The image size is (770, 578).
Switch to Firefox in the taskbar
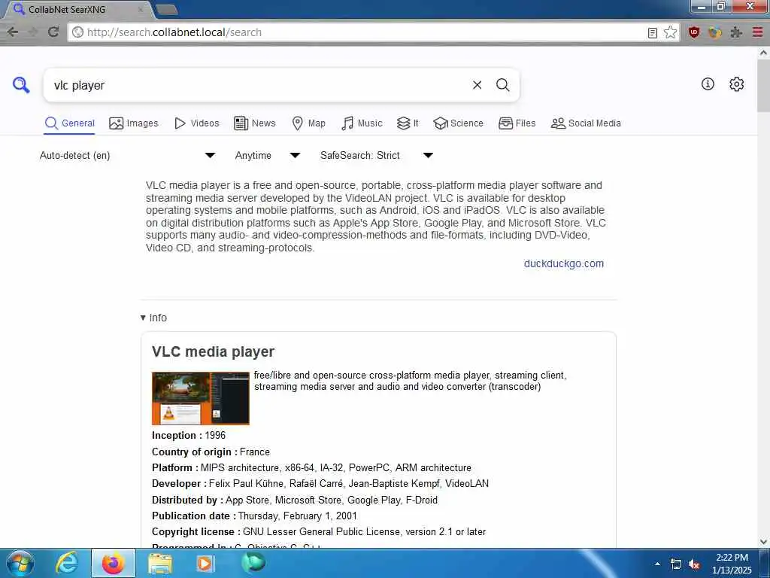114,563
